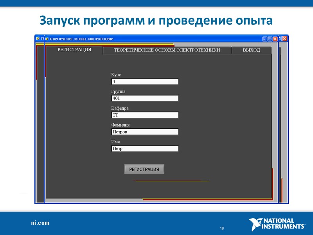The height and width of the screenshot is (235, 313).
Task: Click the background window's title bar icon
Action: click(x=38, y=39)
